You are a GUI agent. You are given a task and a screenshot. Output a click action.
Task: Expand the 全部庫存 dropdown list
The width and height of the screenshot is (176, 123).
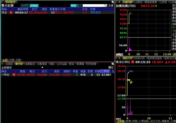(x=42, y=67)
